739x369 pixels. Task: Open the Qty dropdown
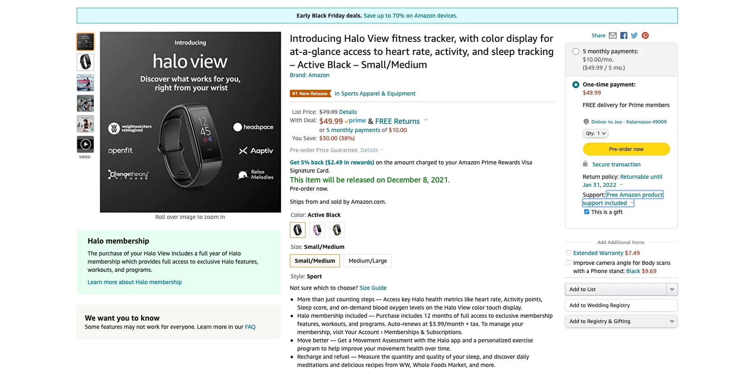595,133
